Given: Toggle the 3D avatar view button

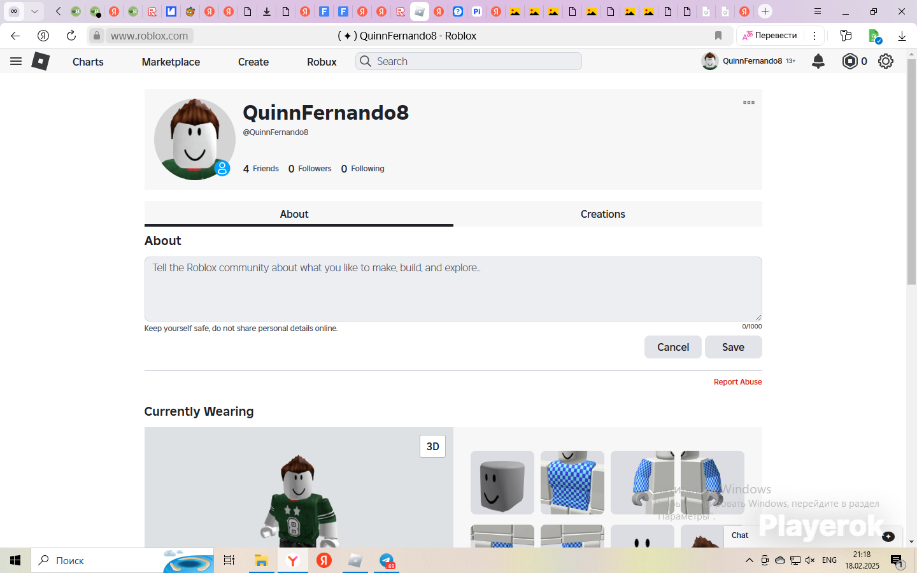Looking at the screenshot, I should pyautogui.click(x=433, y=446).
